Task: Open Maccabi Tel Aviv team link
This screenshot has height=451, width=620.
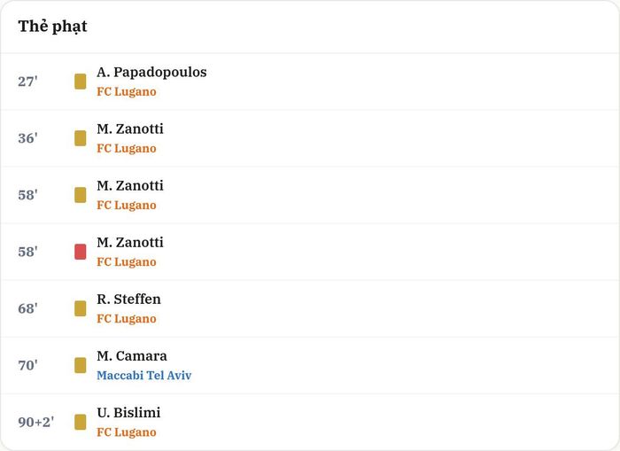Action: point(143,375)
